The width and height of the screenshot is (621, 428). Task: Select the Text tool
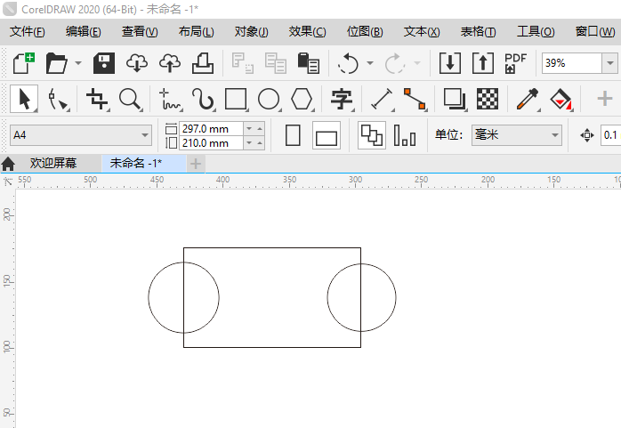[342, 99]
